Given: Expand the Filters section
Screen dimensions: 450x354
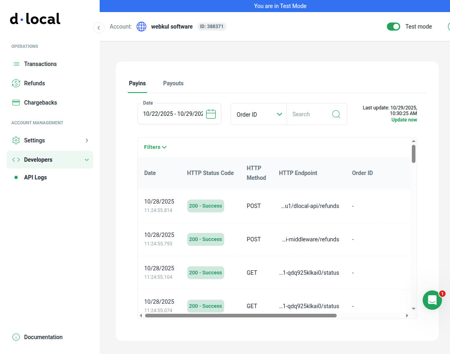Looking at the screenshot, I should 155,147.
